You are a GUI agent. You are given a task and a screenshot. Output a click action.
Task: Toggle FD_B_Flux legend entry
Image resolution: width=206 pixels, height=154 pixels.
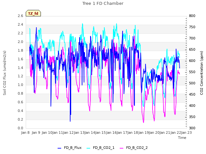click(x=70, y=148)
